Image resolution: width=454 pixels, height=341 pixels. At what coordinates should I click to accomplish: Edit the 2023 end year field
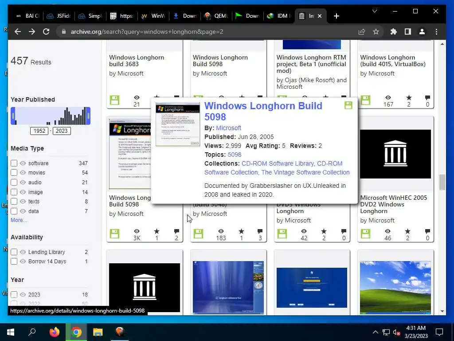pos(61,131)
